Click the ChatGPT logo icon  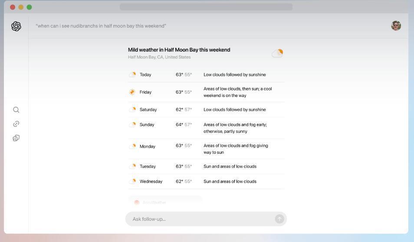(x=16, y=26)
